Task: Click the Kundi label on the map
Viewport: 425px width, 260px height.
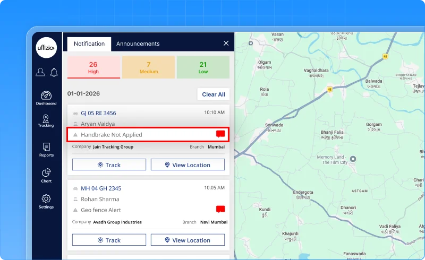Action: point(265,210)
